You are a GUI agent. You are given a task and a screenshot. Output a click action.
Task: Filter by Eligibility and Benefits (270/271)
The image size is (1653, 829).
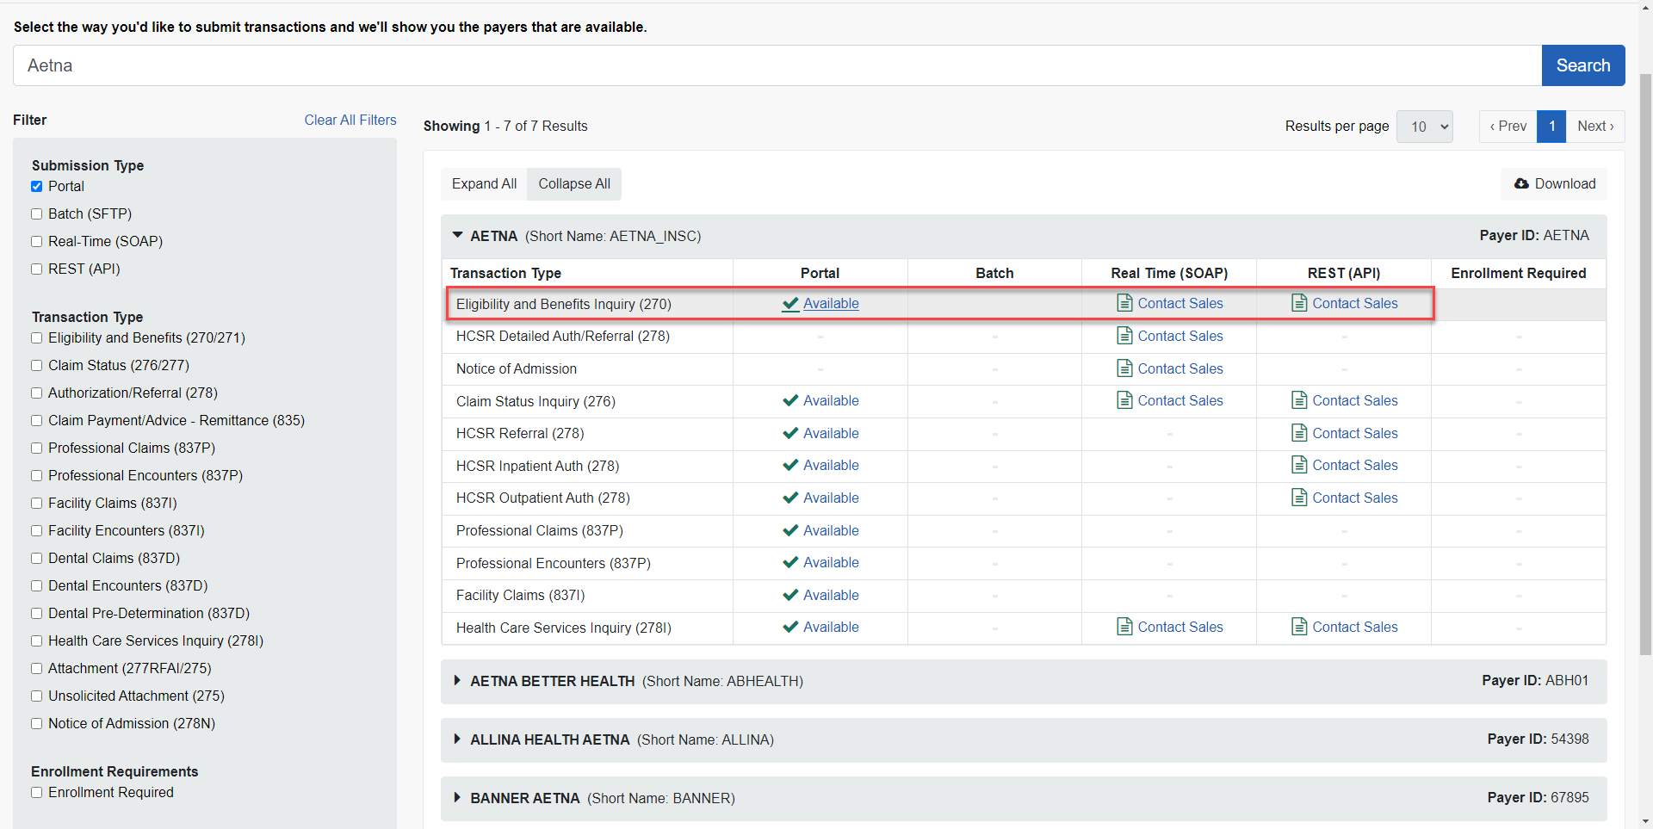point(37,338)
